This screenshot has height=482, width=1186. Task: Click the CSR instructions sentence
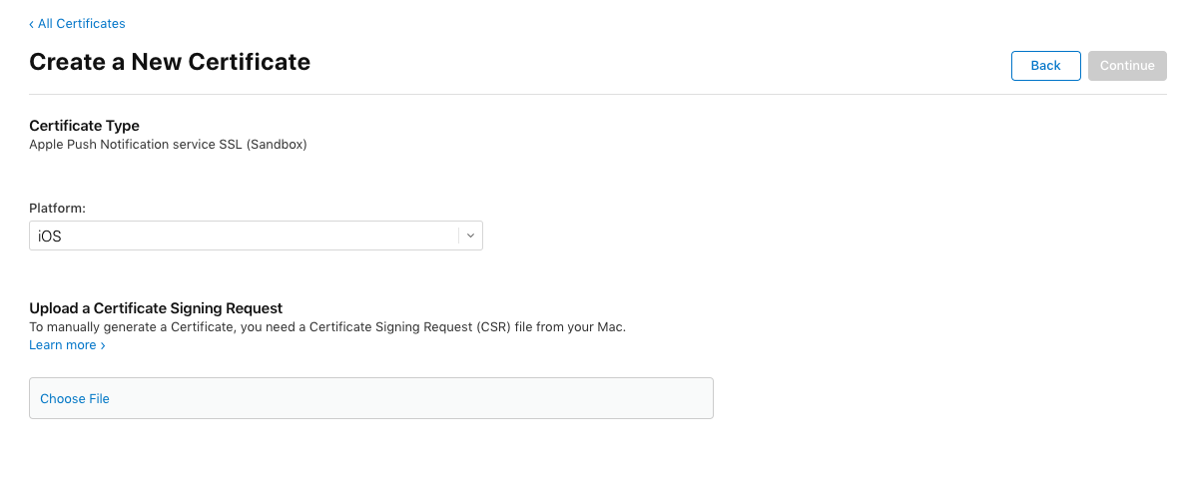327,327
